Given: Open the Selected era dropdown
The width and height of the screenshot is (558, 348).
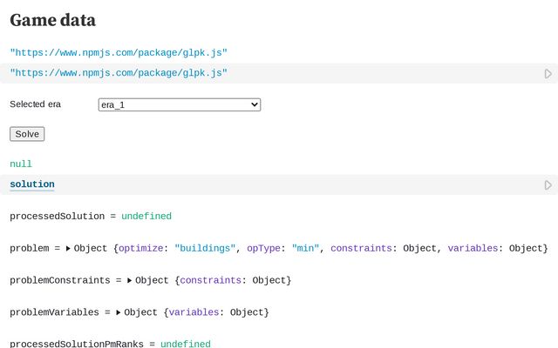Looking at the screenshot, I should pos(180,104).
